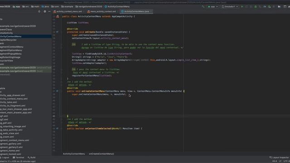This screenshot has height=163, width=290.
Task: Select DrawerClass in the project tree
Action: click(6, 29)
